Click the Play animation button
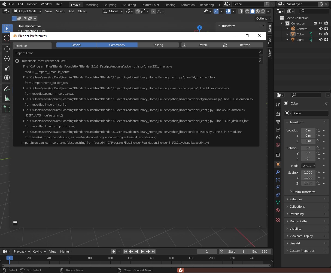 pyautogui.click(x=142, y=251)
